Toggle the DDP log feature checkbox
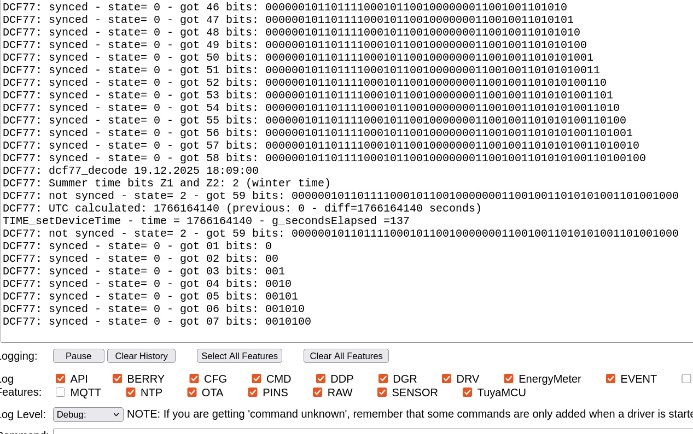Image resolution: width=693 pixels, height=434 pixels. 321,378
